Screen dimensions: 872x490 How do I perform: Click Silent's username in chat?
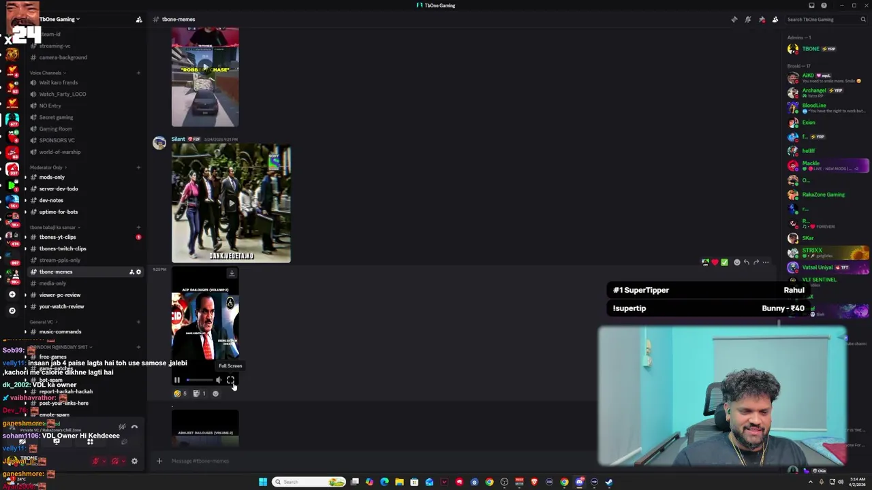coord(178,139)
